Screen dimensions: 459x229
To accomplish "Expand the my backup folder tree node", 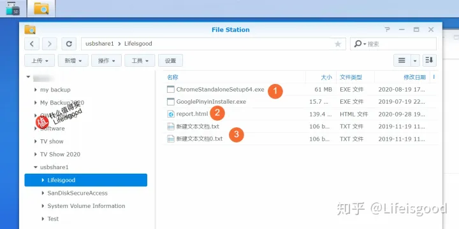I will (36, 90).
